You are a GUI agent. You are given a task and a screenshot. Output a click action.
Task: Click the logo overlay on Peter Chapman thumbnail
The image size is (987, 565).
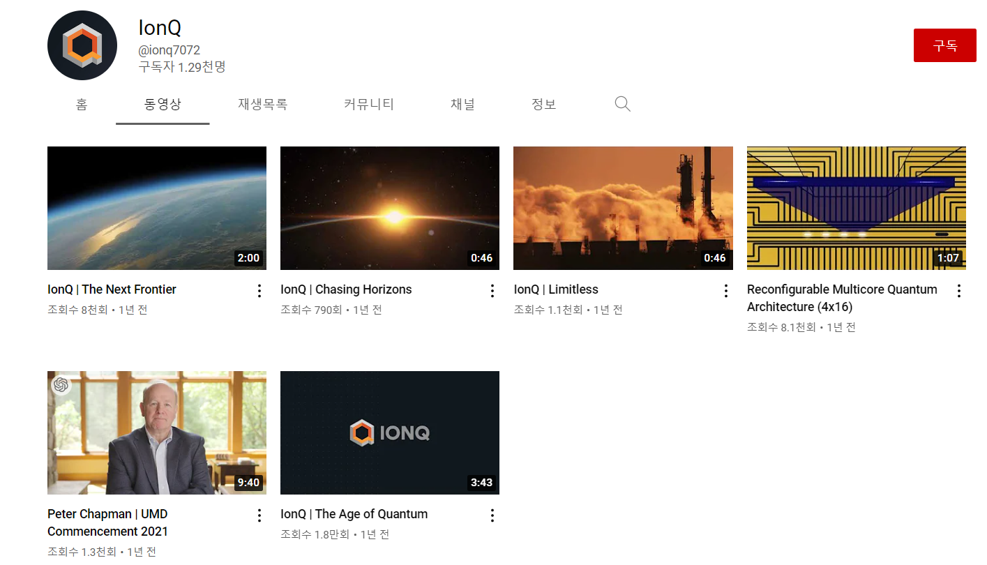click(61, 385)
